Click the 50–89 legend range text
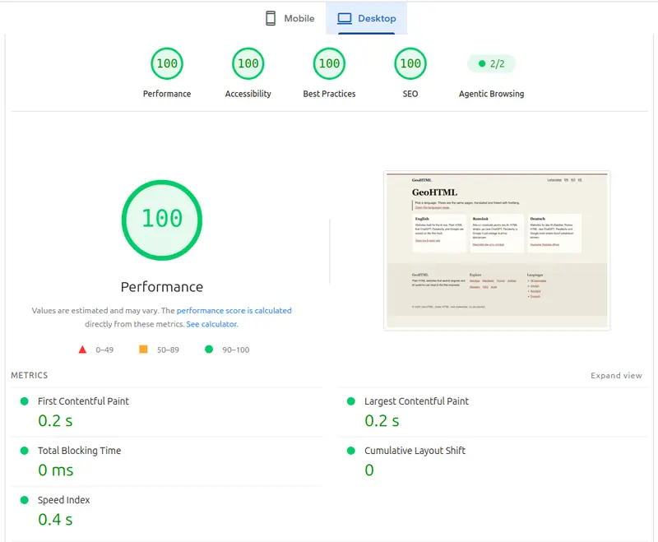The image size is (658, 542). pyautogui.click(x=168, y=350)
